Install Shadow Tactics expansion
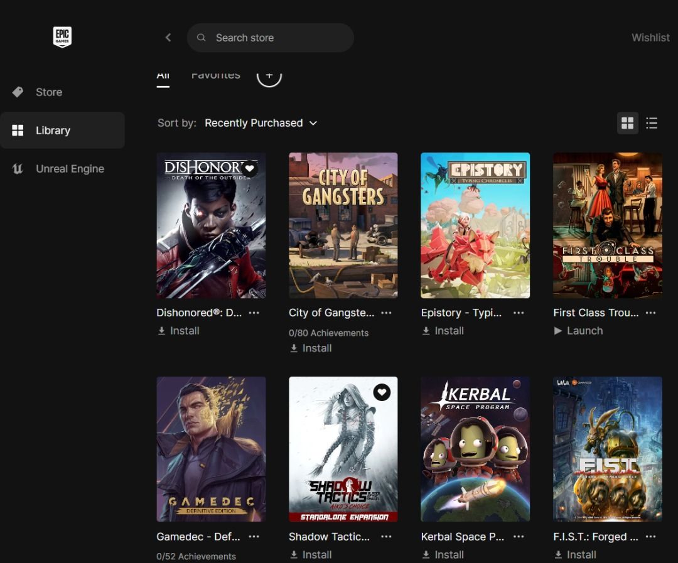 click(311, 555)
